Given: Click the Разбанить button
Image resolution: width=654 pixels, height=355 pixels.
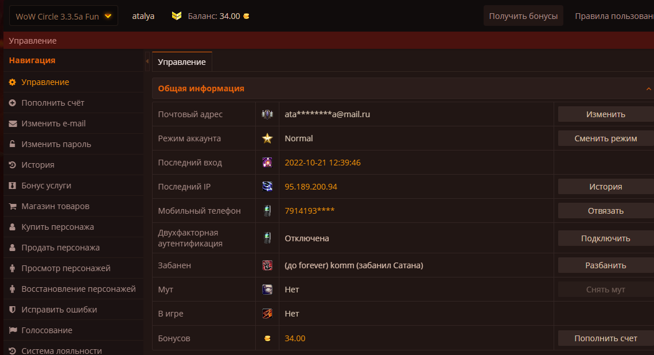Looking at the screenshot, I should (x=606, y=265).
